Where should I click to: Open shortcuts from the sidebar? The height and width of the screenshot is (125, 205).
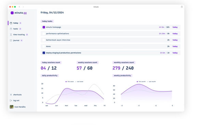click(x=17, y=95)
